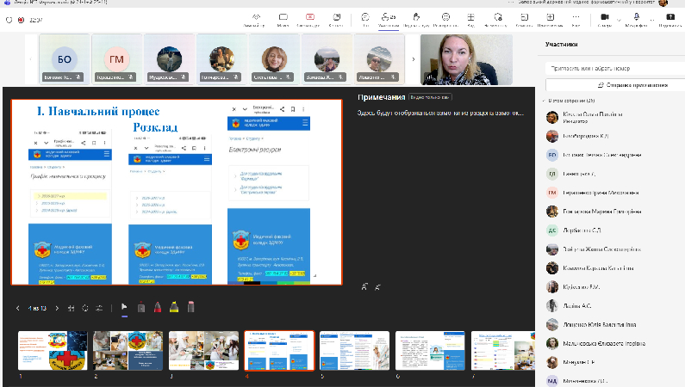Go to previous slide arrow
This screenshot has height=387, width=685.
(x=18, y=308)
